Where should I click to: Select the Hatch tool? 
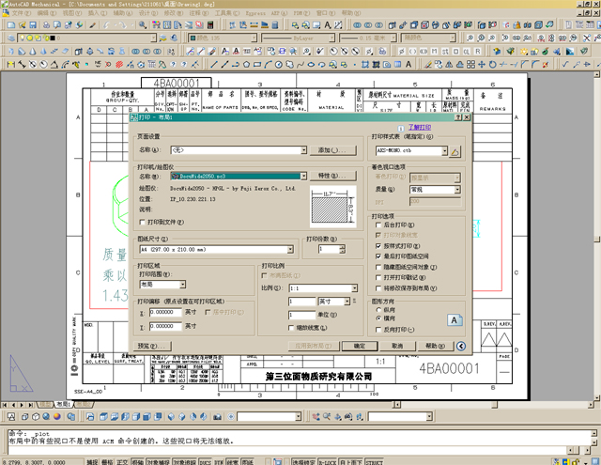(x=365, y=65)
